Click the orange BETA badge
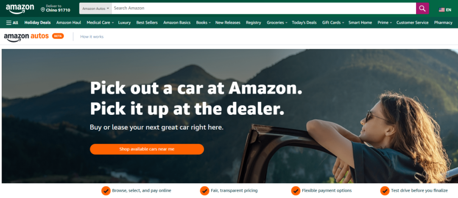Screen dimensions: 458x198 pos(58,36)
